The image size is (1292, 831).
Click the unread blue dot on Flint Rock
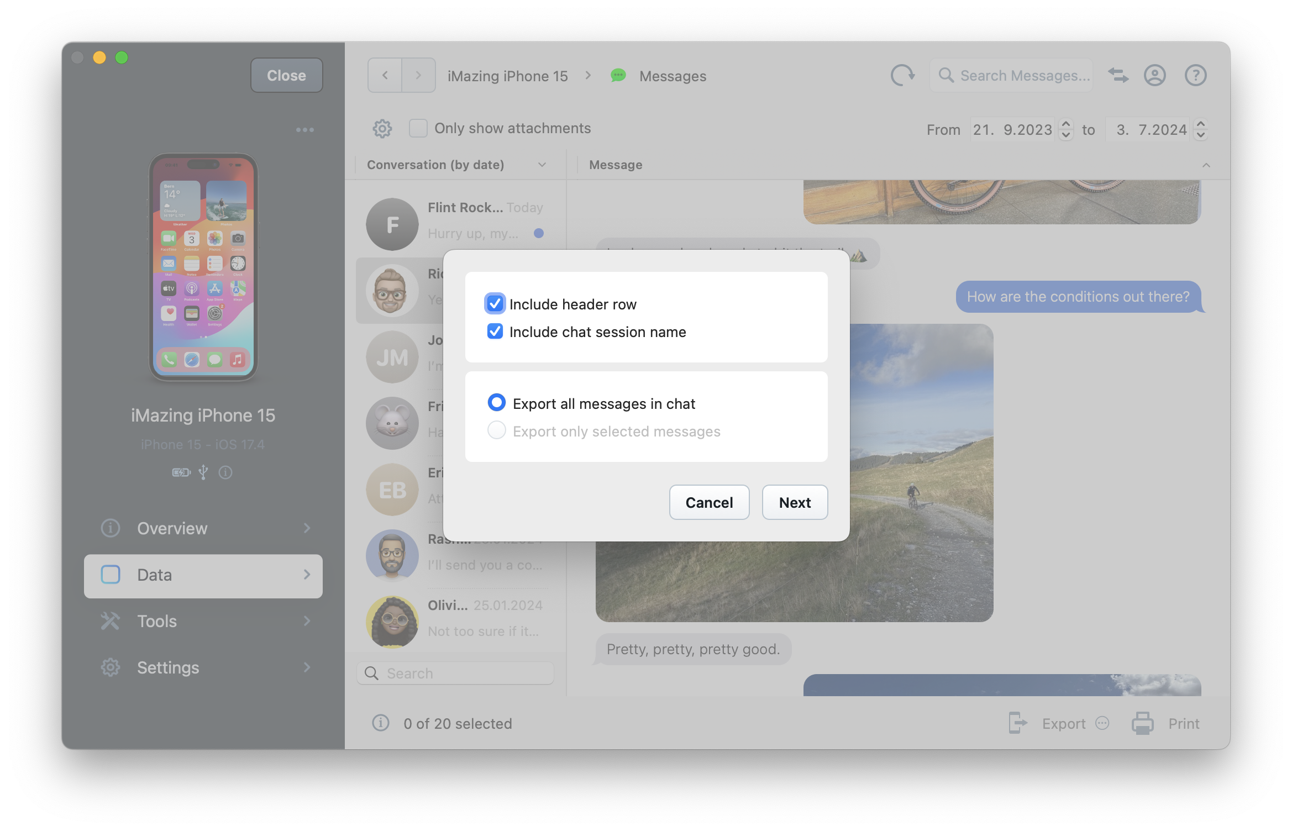[x=539, y=233]
